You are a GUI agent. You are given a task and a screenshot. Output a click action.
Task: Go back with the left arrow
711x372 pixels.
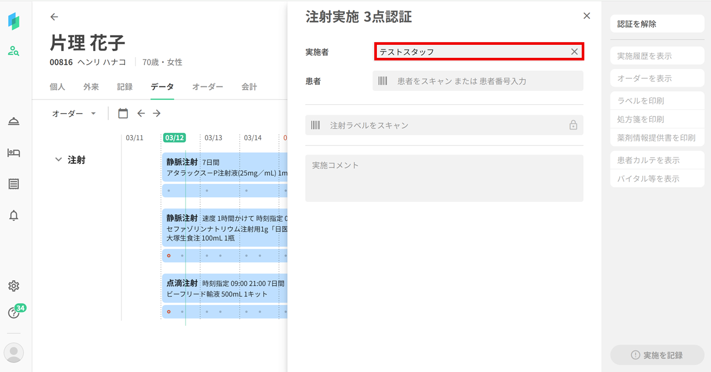[54, 17]
